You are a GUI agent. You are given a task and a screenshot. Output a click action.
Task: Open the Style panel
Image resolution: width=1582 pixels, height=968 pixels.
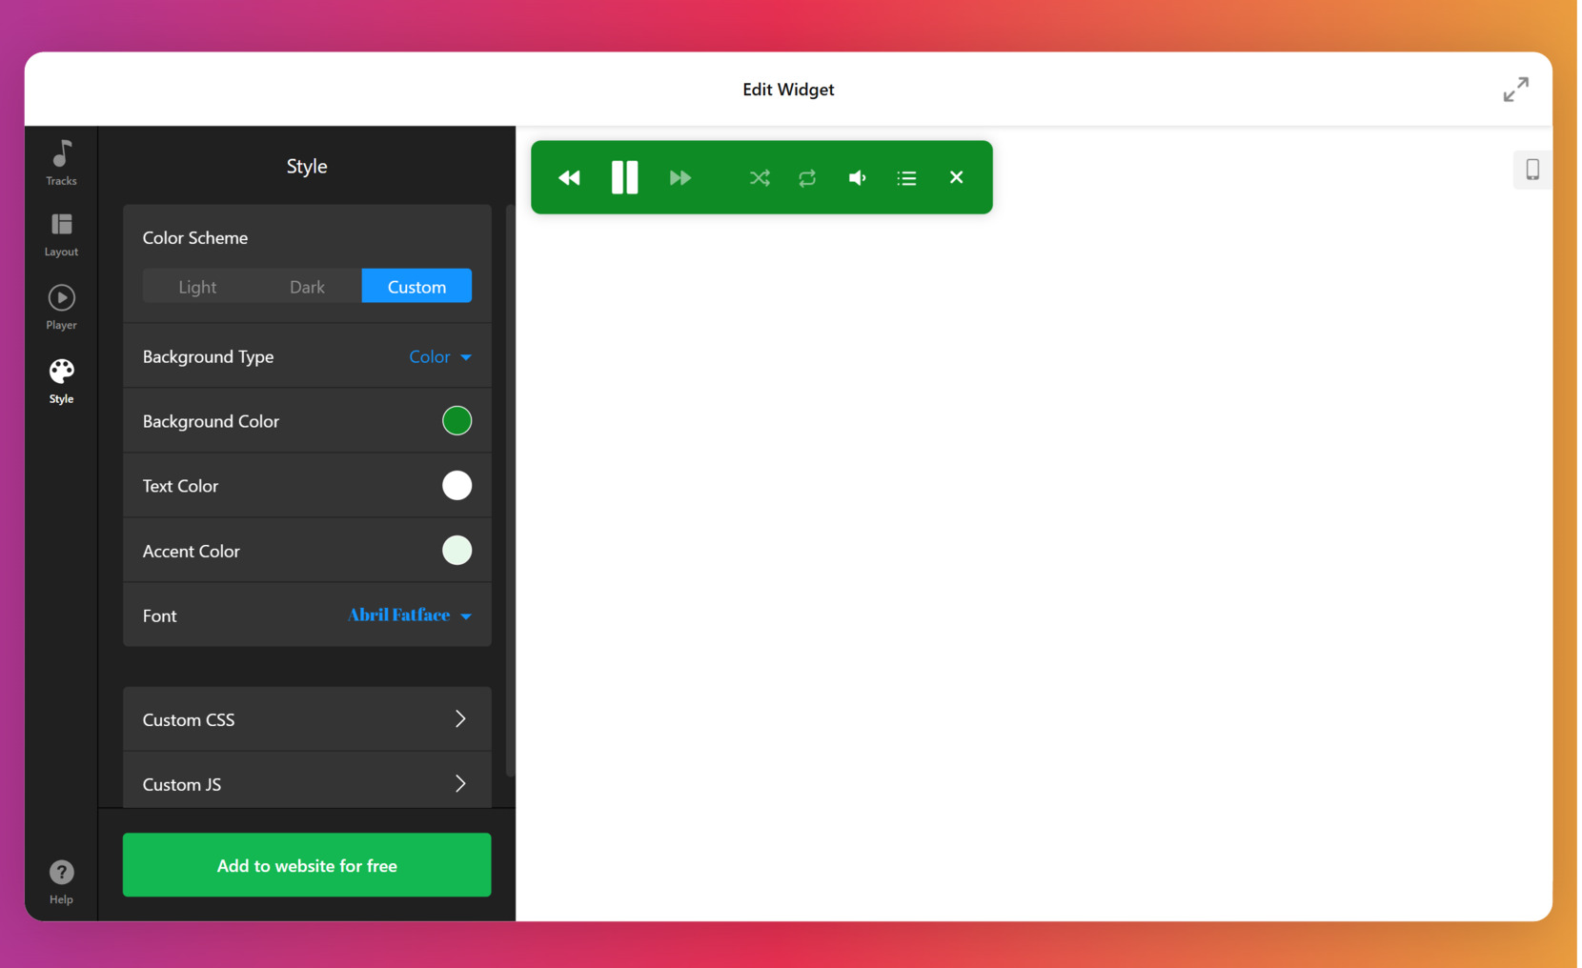coord(61,379)
